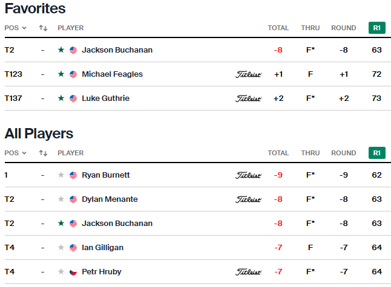Click Titleist logo on Michael Feagles row

pos(248,74)
